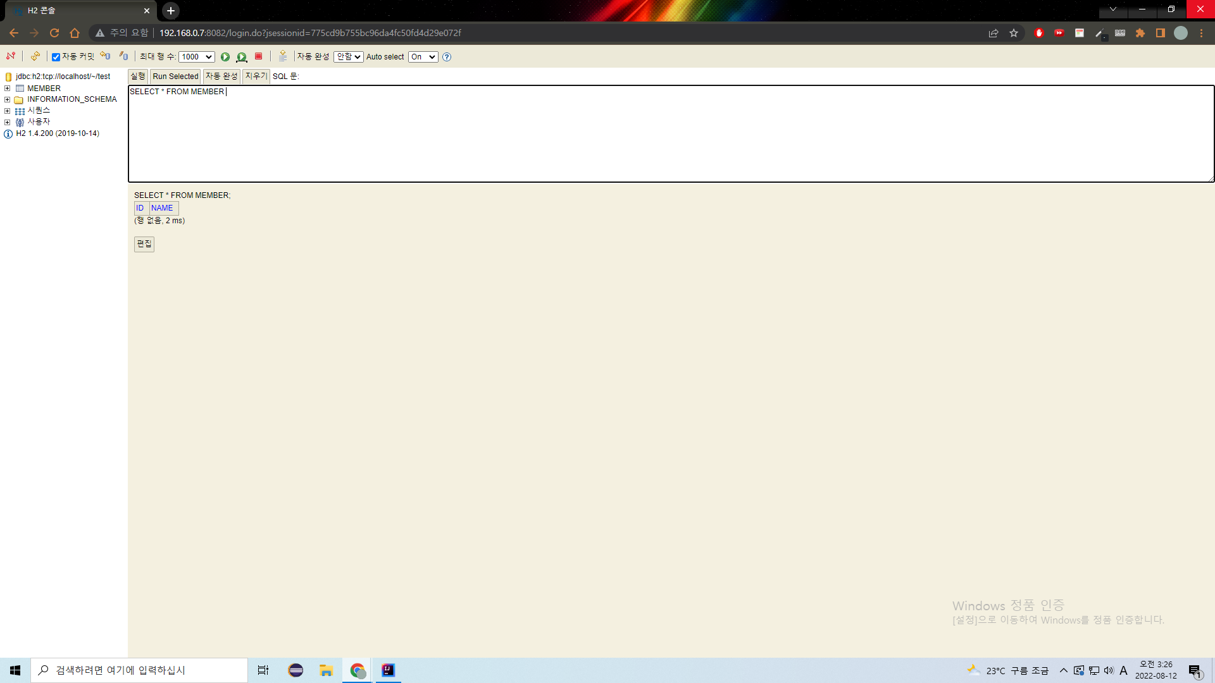Open File Explorer from the taskbar
Image resolution: width=1215 pixels, height=683 pixels.
326,670
